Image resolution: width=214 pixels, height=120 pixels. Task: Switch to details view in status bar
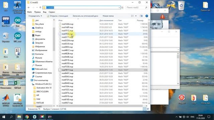[x=144, y=109]
